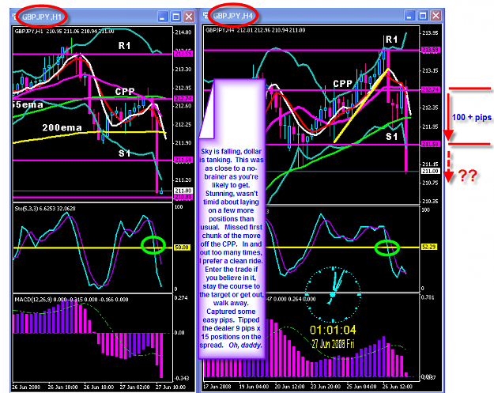Select the CPP label on the H4 chart
Viewport: 494px width, 393px height.
[343, 84]
